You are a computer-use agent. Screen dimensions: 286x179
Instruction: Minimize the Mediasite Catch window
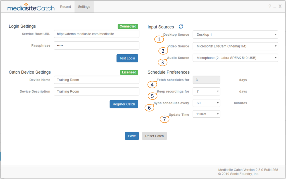pos(275,7)
